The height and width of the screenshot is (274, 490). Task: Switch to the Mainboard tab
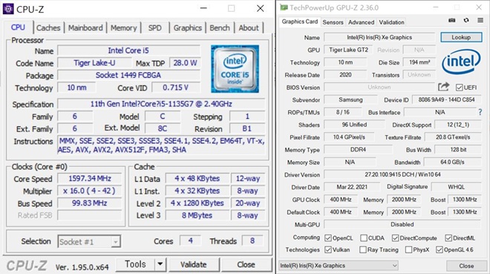pyautogui.click(x=85, y=27)
